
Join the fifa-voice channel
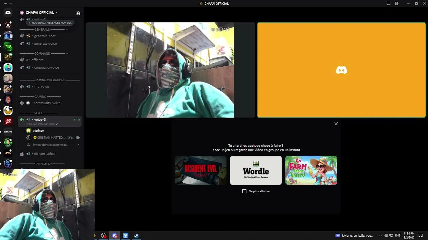tap(49, 87)
